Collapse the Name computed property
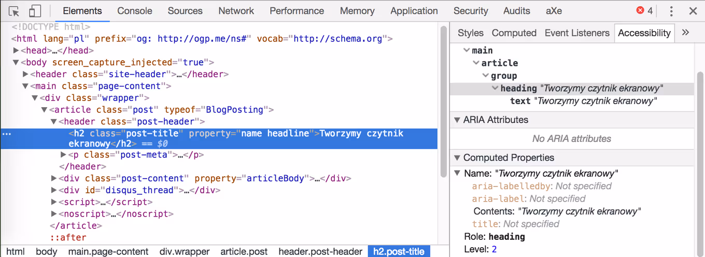This screenshot has width=705, height=257. [x=457, y=173]
